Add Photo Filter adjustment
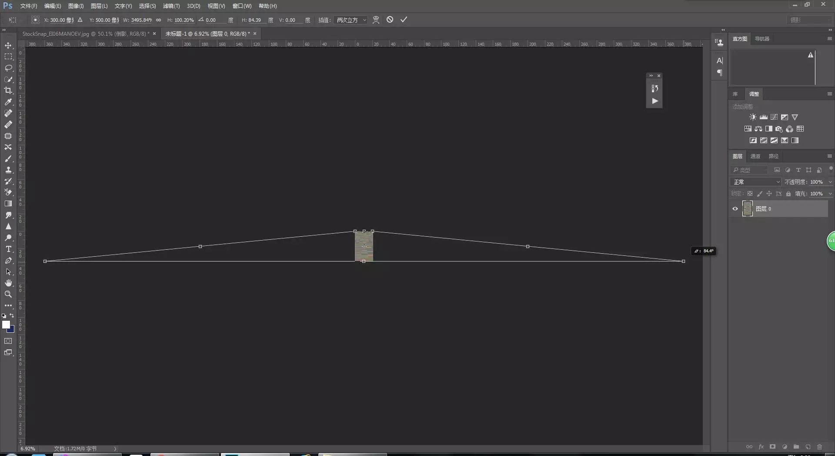Image resolution: width=835 pixels, height=456 pixels. point(779,129)
